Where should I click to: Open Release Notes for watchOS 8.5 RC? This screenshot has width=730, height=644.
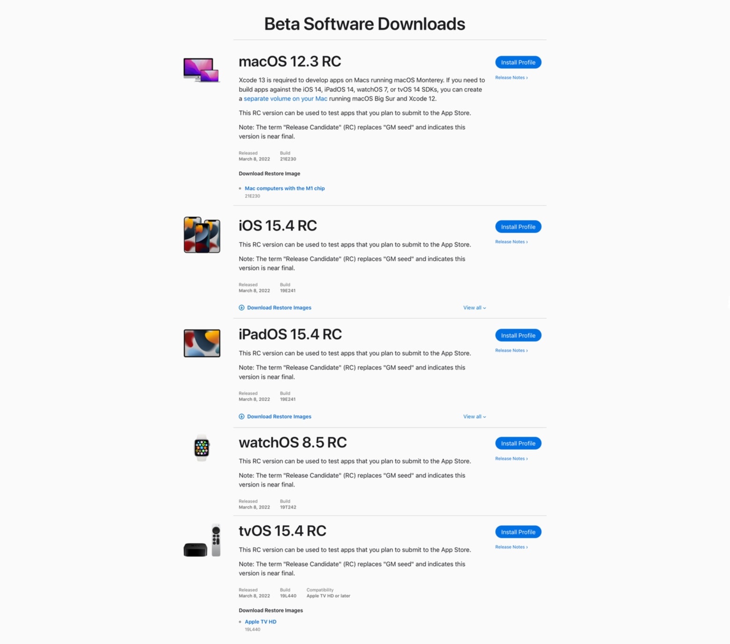click(x=511, y=459)
